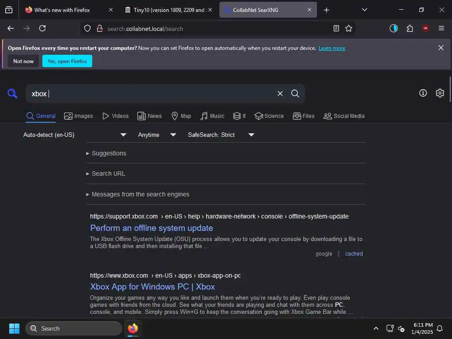Open the Dark Reader extension icon
The image size is (452, 339).
point(393,28)
